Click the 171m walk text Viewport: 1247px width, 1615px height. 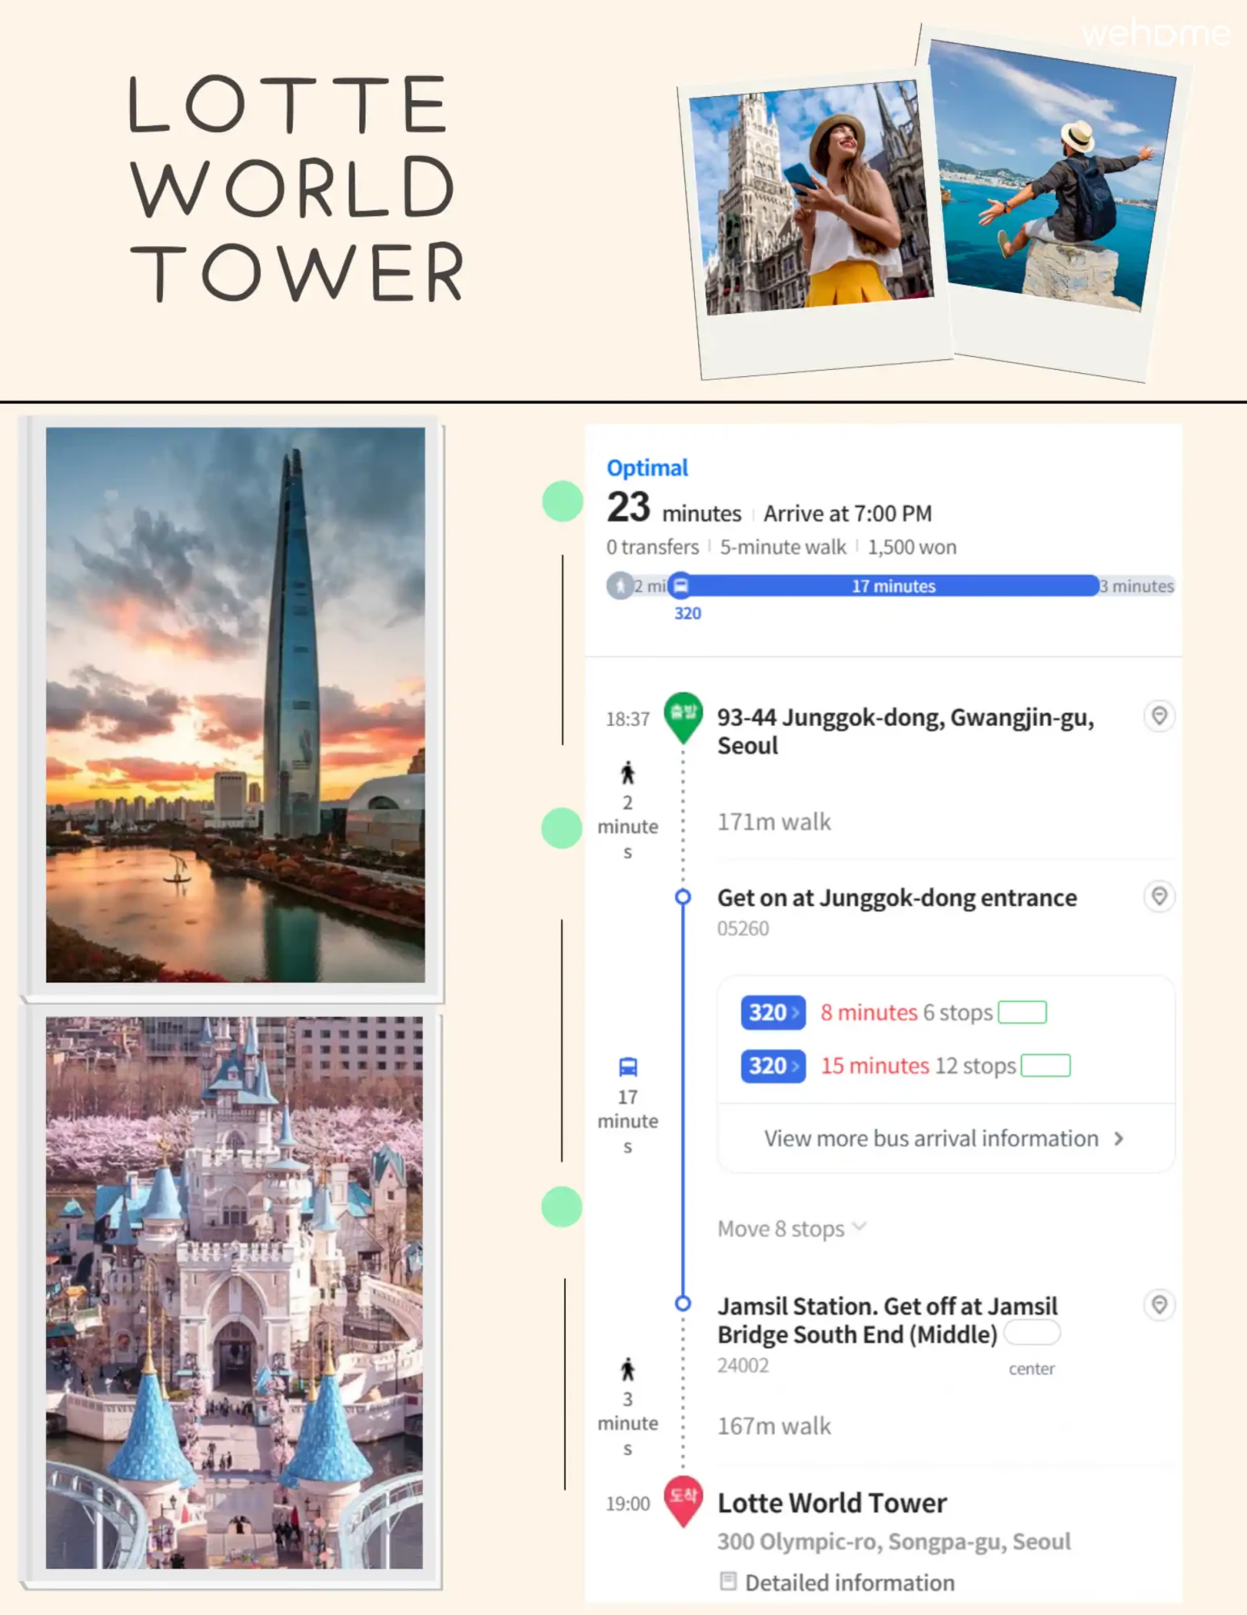coord(773,822)
